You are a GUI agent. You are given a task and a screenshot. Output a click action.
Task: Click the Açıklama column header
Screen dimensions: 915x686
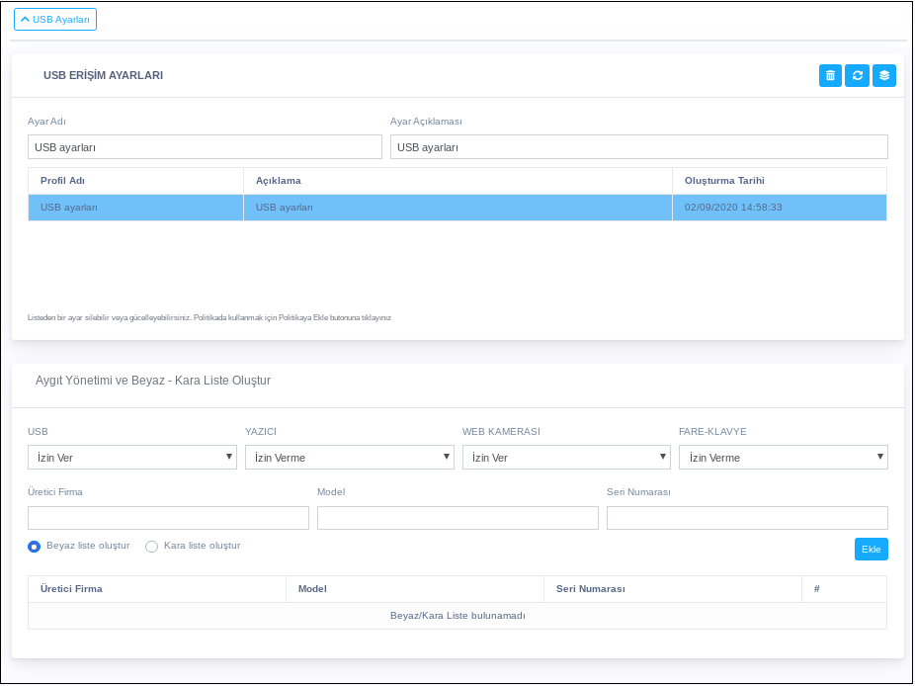(279, 181)
